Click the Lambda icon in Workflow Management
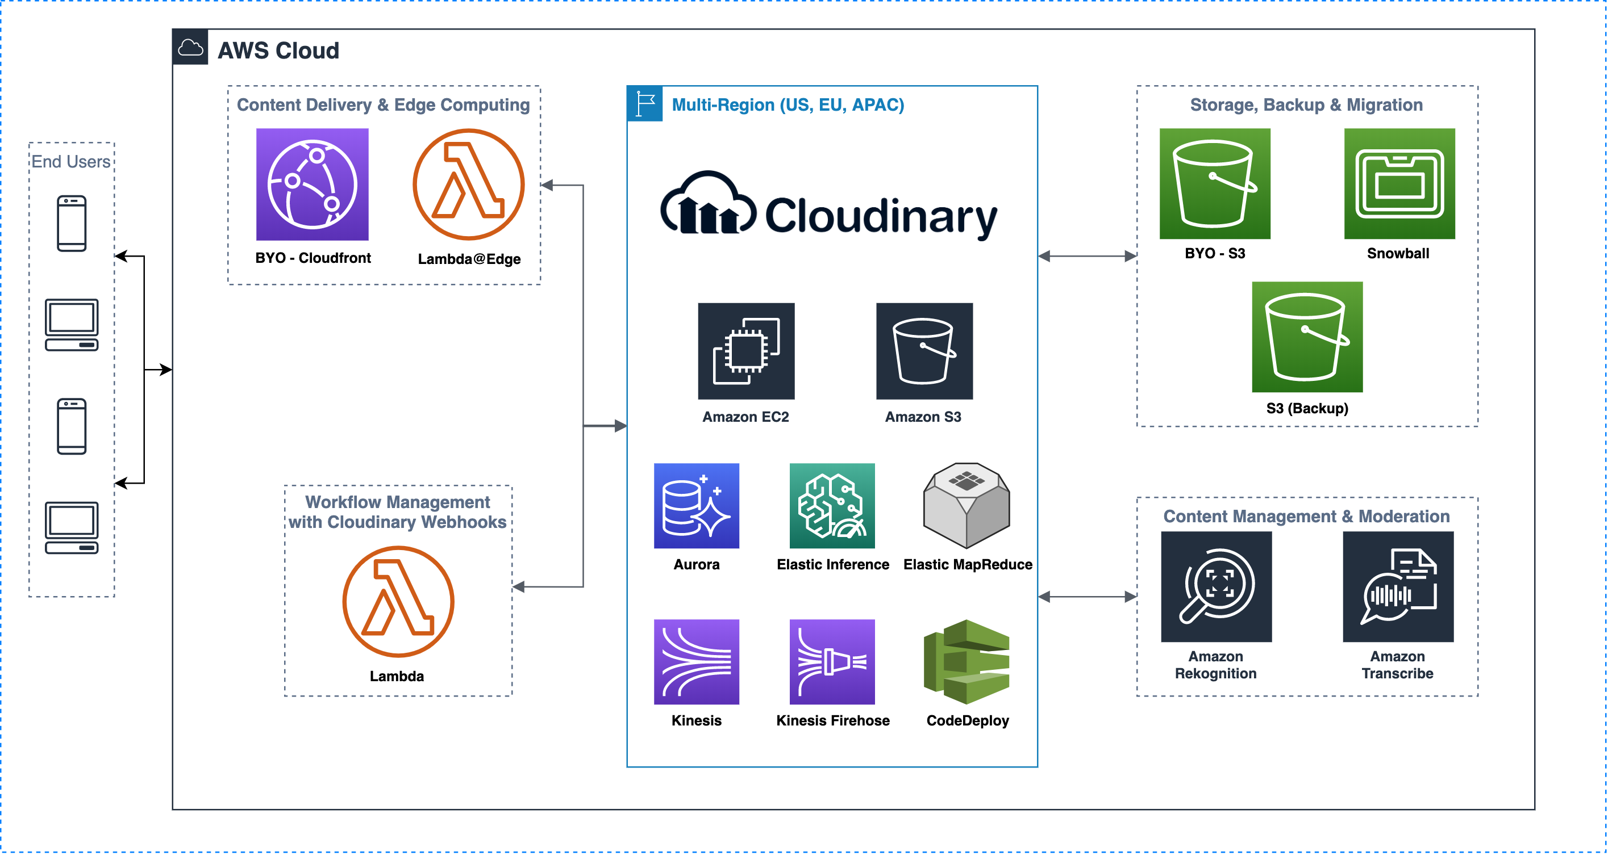The width and height of the screenshot is (1608, 860). [x=398, y=602]
